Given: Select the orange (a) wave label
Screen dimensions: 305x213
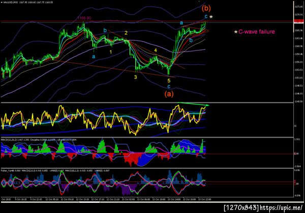Looking at the screenshot, I should click(169, 94).
